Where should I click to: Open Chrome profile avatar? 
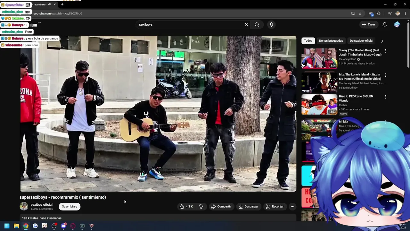pyautogui.click(x=398, y=13)
